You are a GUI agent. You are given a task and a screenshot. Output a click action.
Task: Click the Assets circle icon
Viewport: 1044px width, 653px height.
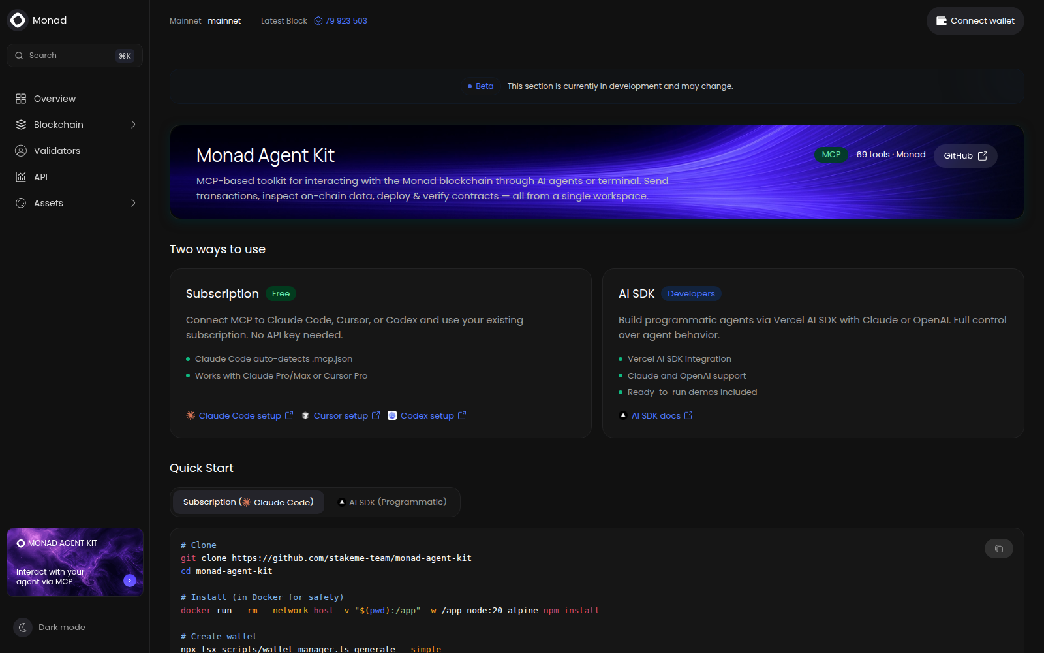tap(21, 203)
